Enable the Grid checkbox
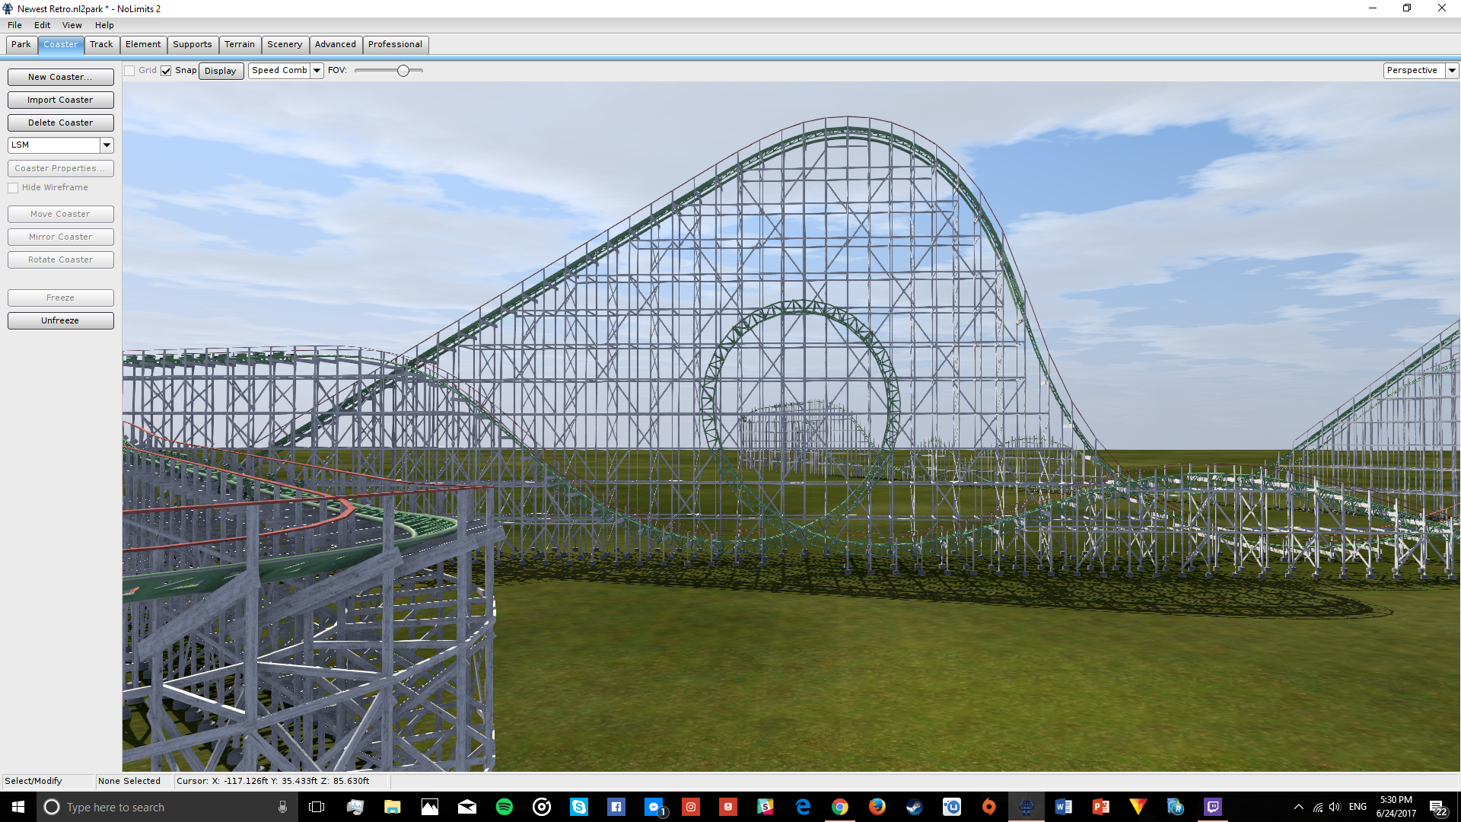 pos(130,71)
